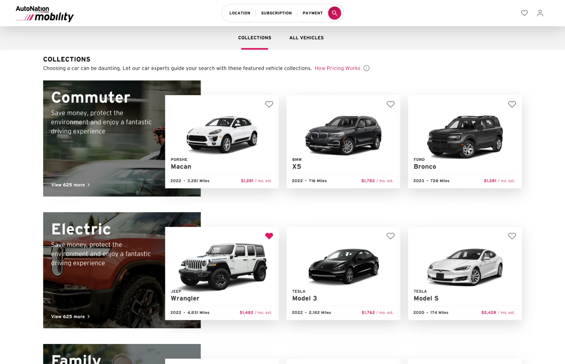Click the Wrangler model name
565x364 pixels.
coord(185,298)
